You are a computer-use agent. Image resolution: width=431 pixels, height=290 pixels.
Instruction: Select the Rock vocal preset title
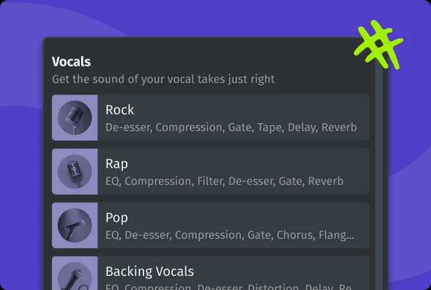pos(120,110)
